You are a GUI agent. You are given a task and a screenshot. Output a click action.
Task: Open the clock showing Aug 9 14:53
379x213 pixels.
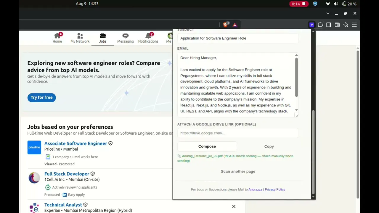(87, 4)
